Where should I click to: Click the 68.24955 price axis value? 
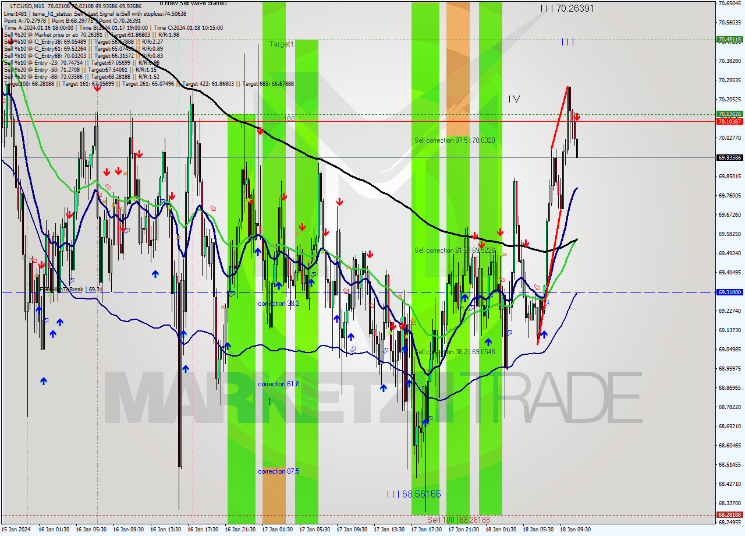(x=730, y=523)
